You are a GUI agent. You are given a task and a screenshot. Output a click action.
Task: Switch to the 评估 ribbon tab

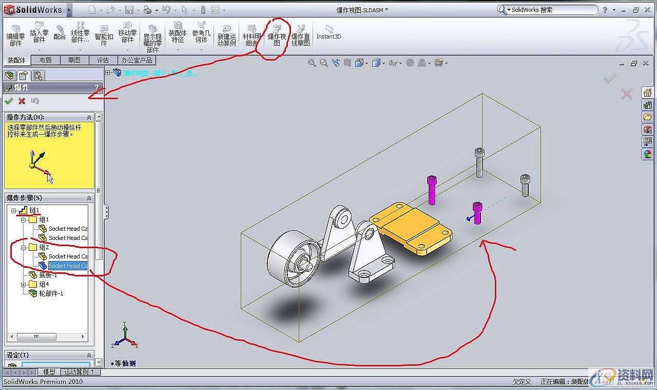pyautogui.click(x=104, y=60)
